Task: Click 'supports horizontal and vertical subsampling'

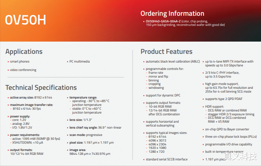Action: 162,124
